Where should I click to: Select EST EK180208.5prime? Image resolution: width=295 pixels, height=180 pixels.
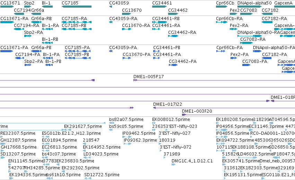[235, 120]
